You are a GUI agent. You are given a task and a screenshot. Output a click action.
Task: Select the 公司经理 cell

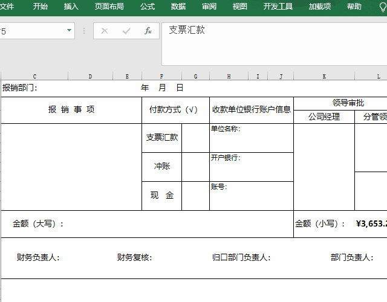(x=324, y=117)
